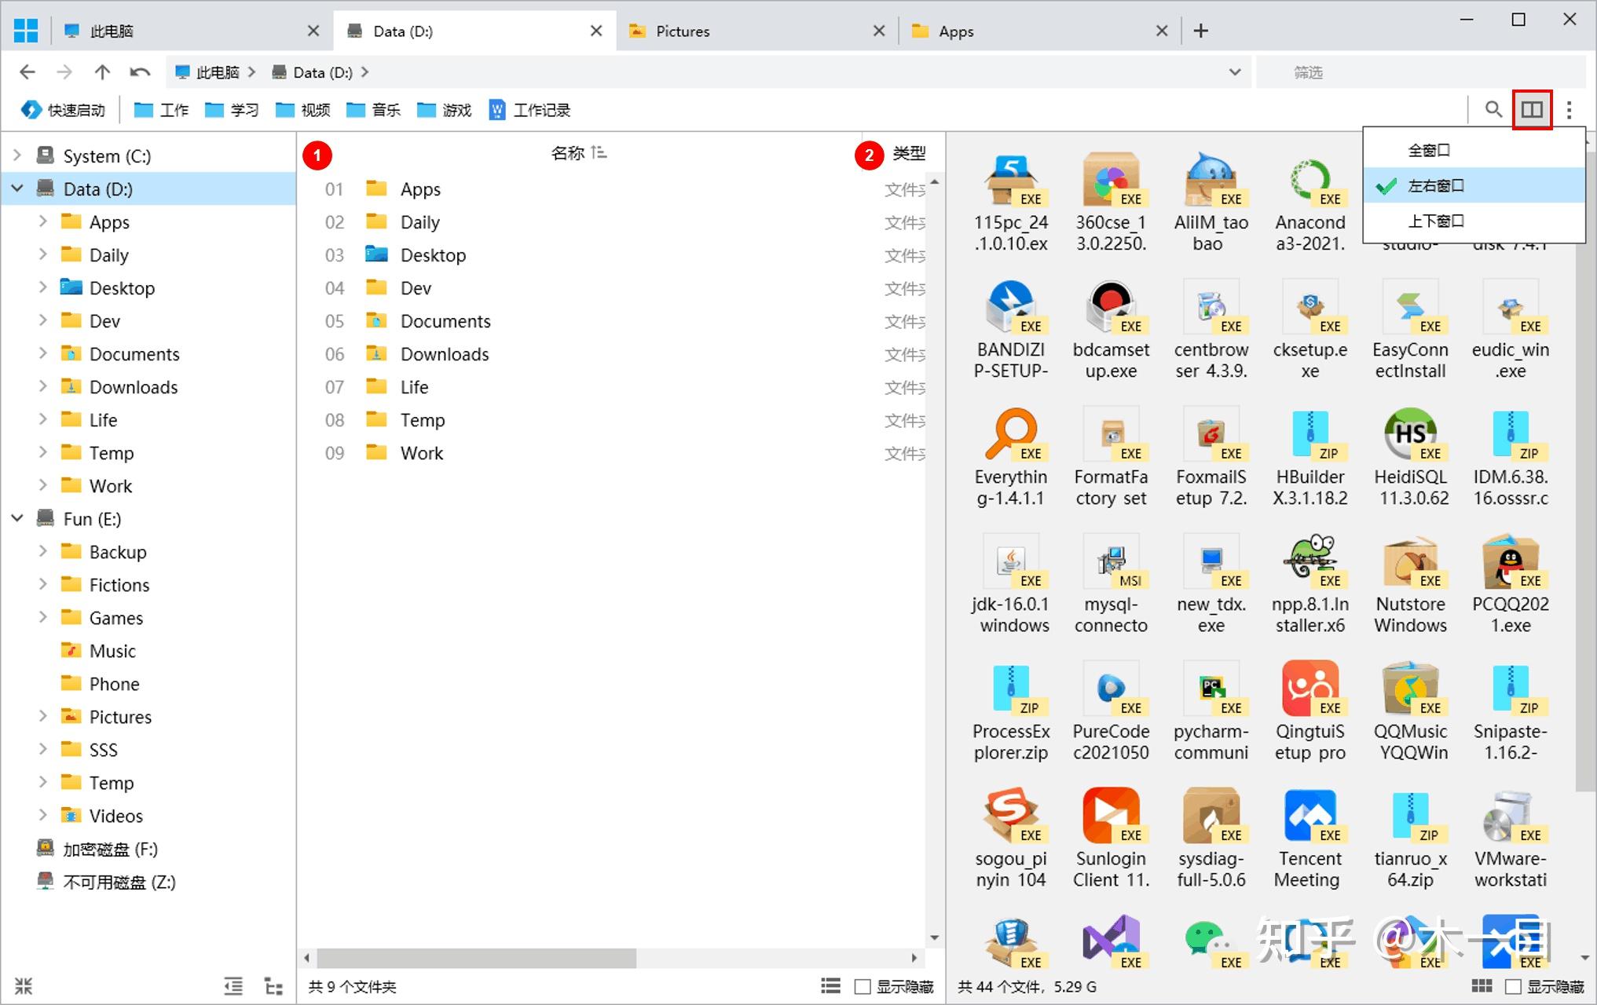Open the 工作记录 document shortcut
1597x1005 pixels.
tap(529, 110)
